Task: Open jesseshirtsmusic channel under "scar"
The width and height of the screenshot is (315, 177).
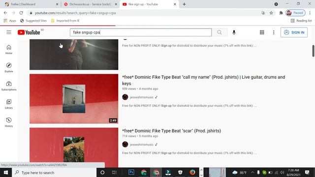Action: click(141, 145)
